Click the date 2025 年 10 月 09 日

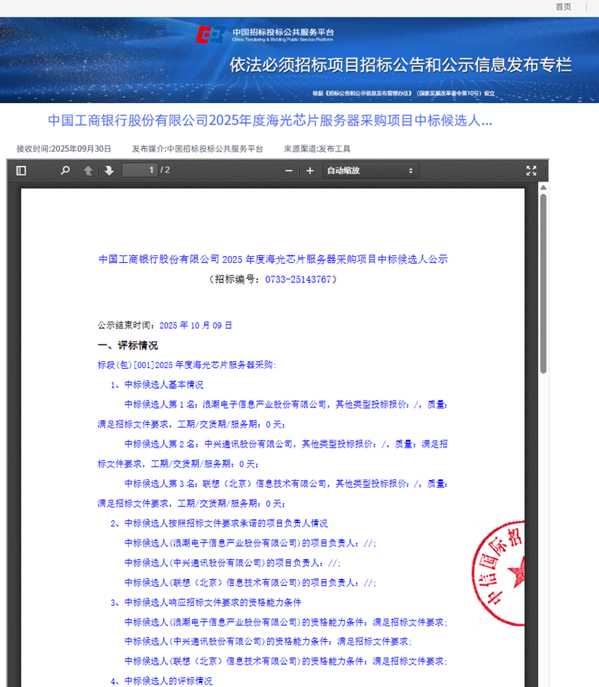tap(195, 326)
